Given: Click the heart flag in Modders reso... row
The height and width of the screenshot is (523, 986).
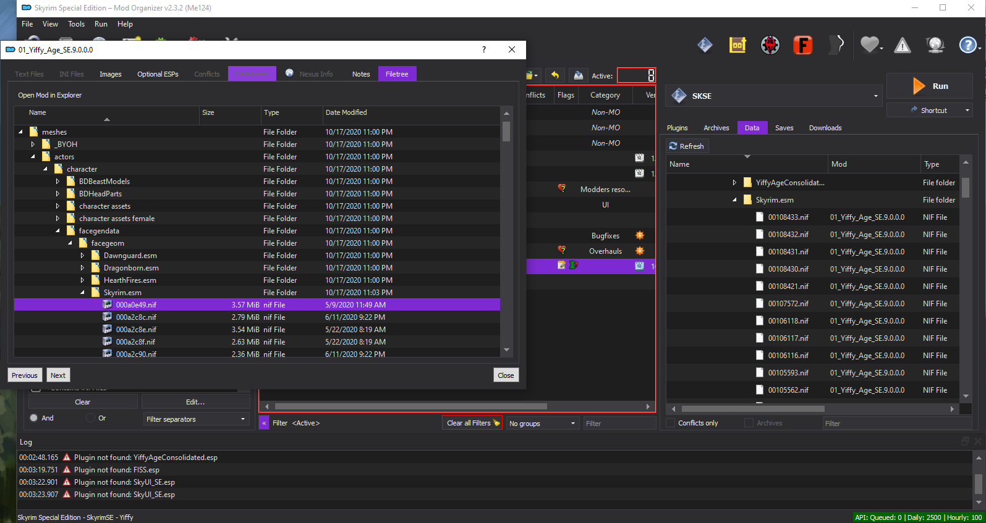Looking at the screenshot, I should (x=562, y=188).
